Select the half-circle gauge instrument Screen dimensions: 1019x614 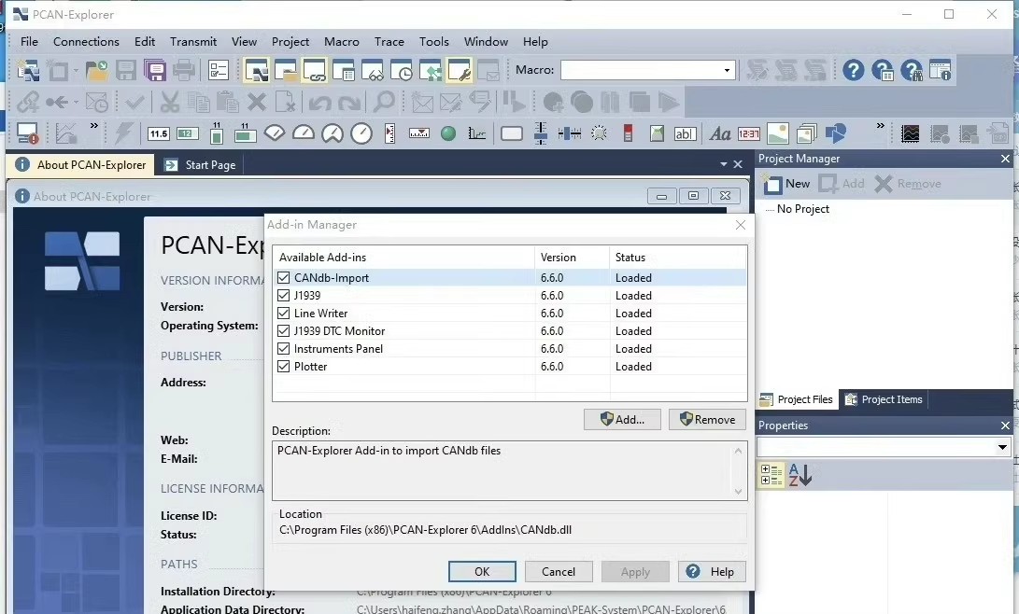click(x=304, y=133)
